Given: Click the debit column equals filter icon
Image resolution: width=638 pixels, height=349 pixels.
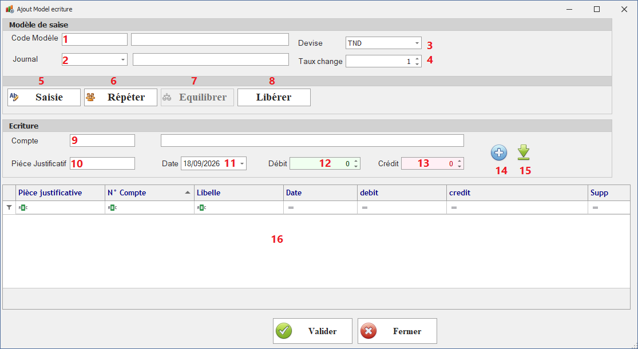Looking at the screenshot, I should [x=365, y=207].
